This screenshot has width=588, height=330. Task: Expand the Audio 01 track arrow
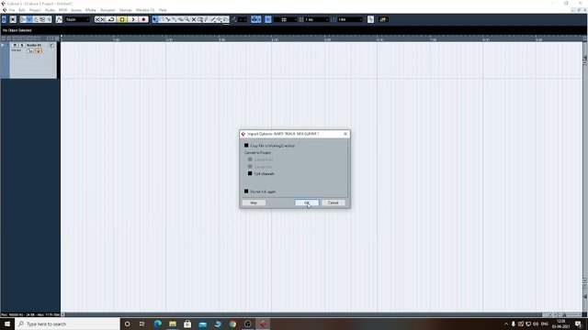3,45
